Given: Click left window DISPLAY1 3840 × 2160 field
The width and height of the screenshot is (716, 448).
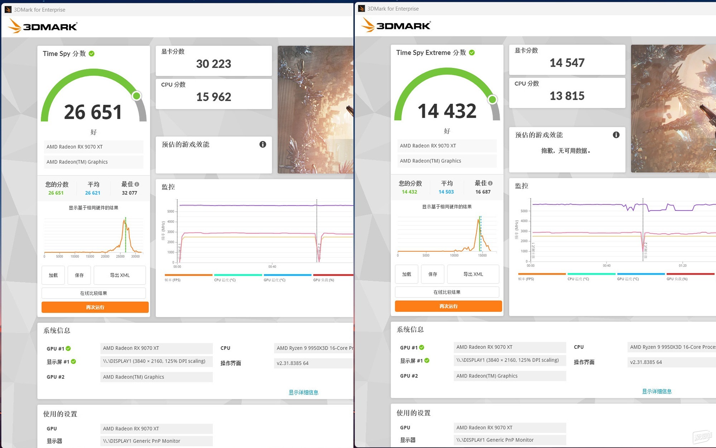Looking at the screenshot, I should point(156,361).
